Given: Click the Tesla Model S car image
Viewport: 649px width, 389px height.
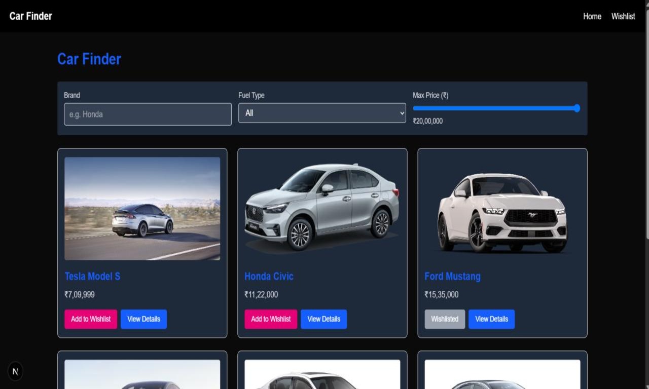Looking at the screenshot, I should (142, 208).
